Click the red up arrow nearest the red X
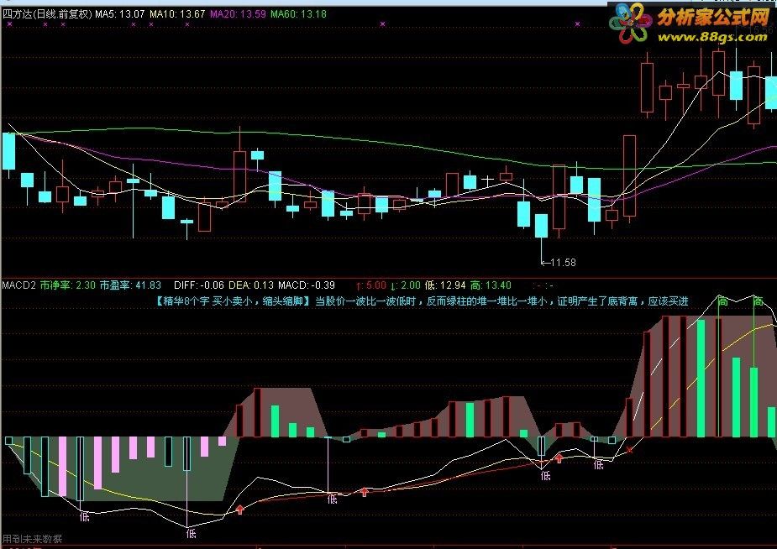The height and width of the screenshot is (549, 777). pyautogui.click(x=559, y=457)
